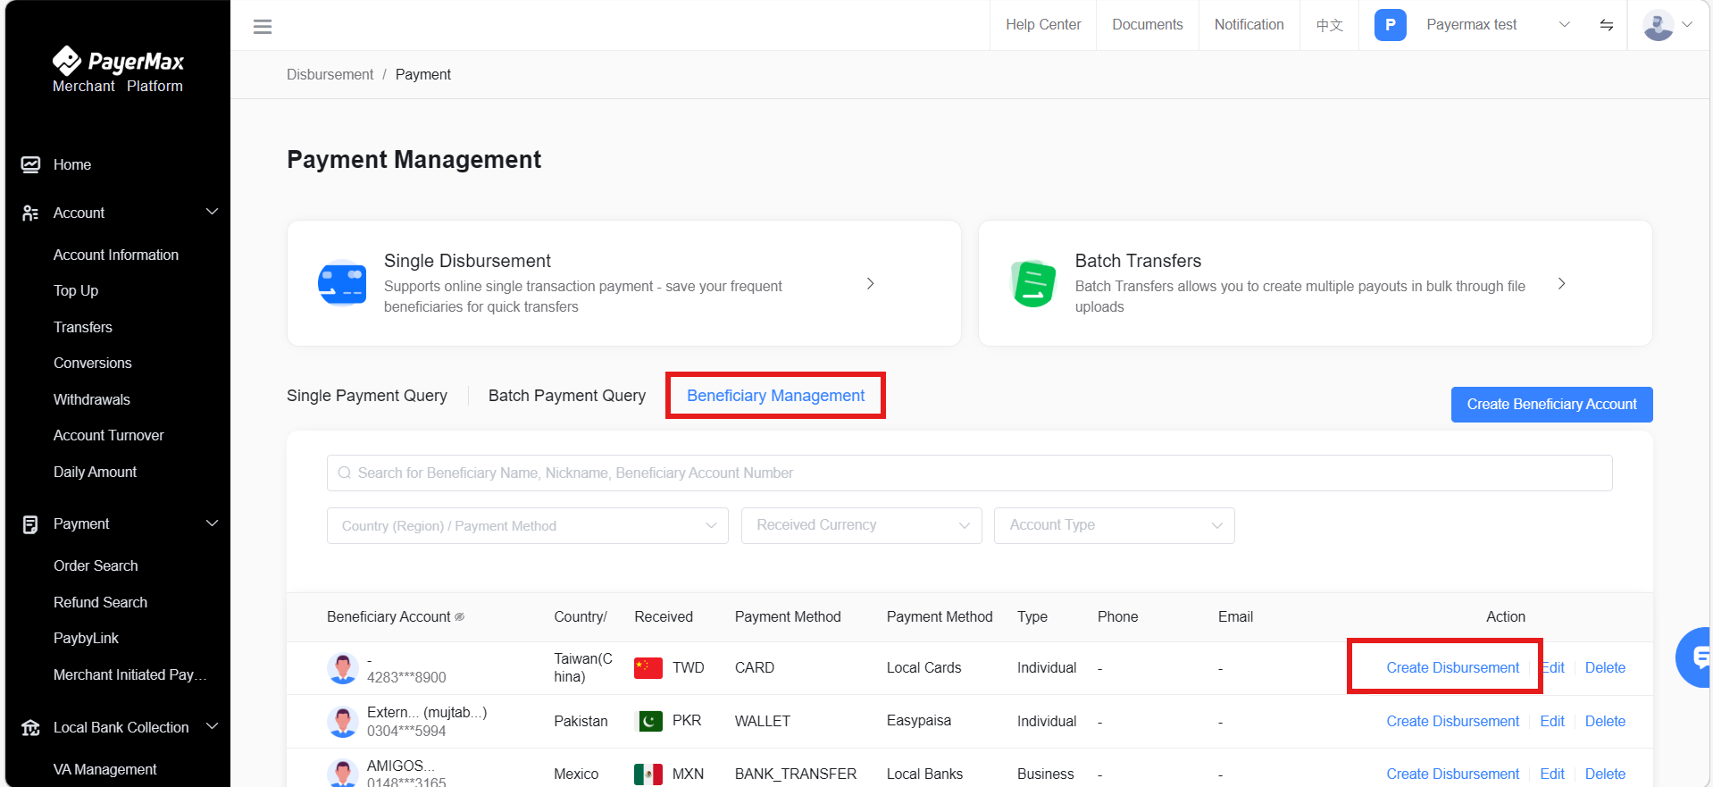The image size is (1713, 787).
Task: Click the blue P merchant badge
Action: pos(1390,25)
